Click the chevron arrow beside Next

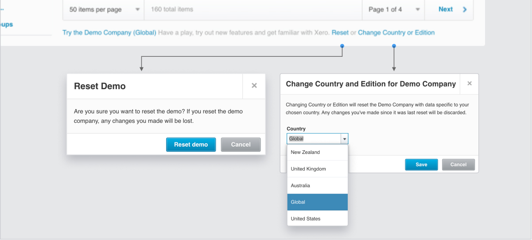pos(465,9)
